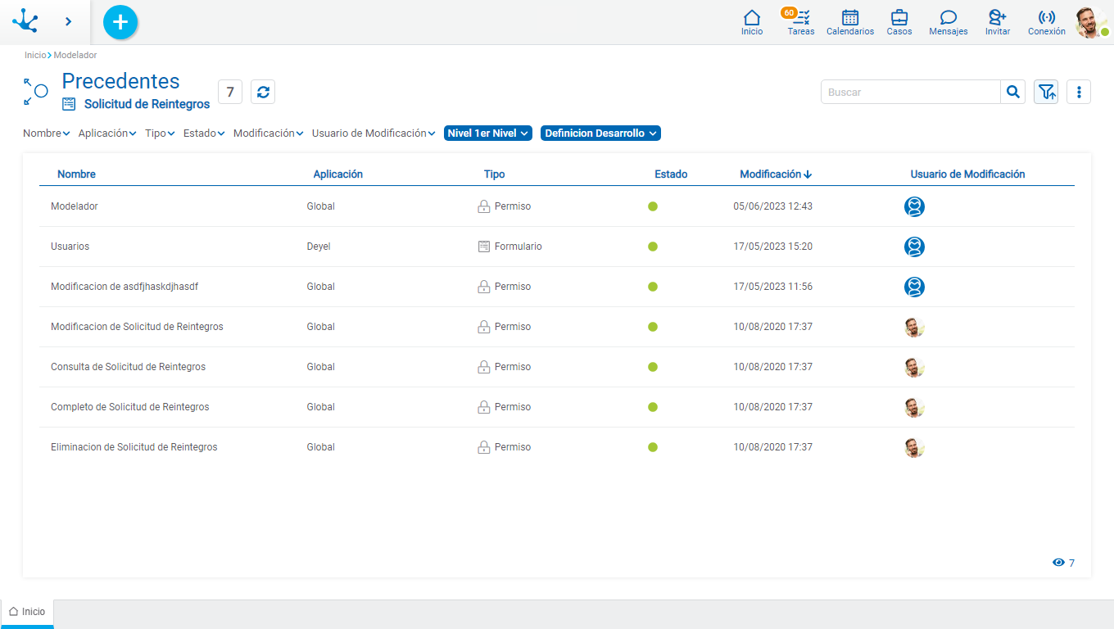Click the eye views counter icon
The height and width of the screenshot is (629, 1114).
[x=1058, y=563]
